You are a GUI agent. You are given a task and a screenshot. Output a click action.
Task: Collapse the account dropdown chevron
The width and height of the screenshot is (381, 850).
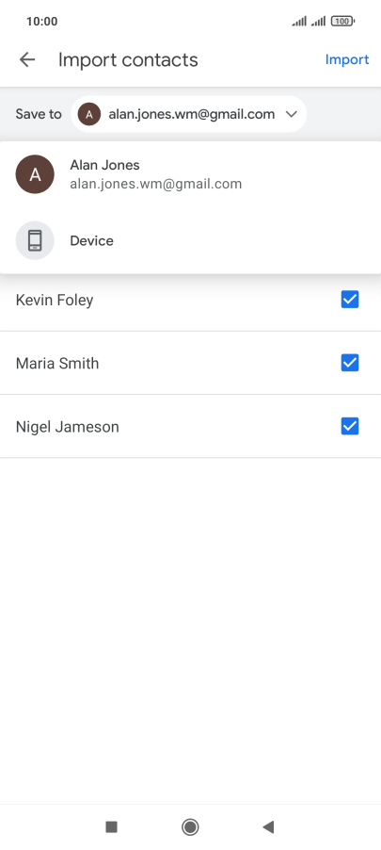pyautogui.click(x=292, y=114)
